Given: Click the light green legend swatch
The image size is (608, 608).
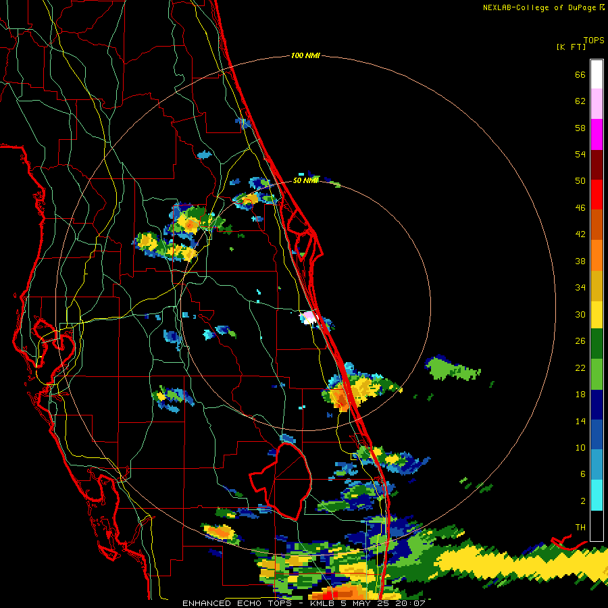Looking at the screenshot, I should point(597,374).
